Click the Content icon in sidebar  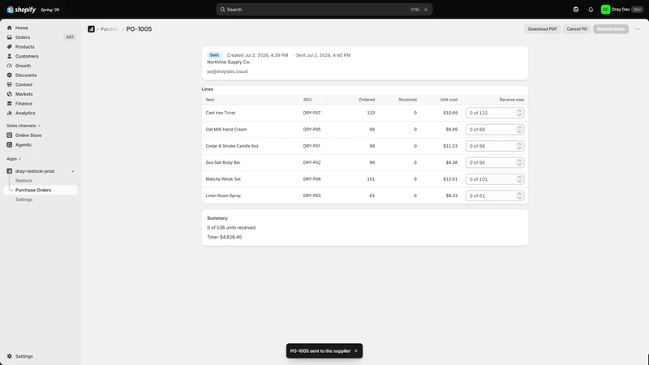[10, 85]
